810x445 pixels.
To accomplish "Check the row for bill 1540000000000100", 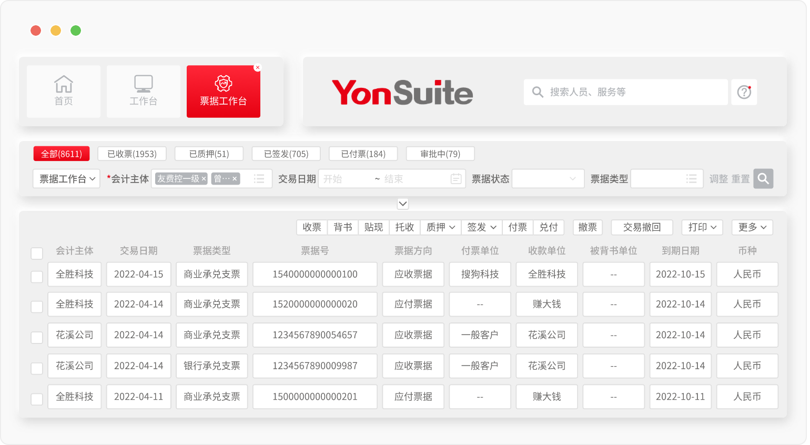I will pos(37,276).
